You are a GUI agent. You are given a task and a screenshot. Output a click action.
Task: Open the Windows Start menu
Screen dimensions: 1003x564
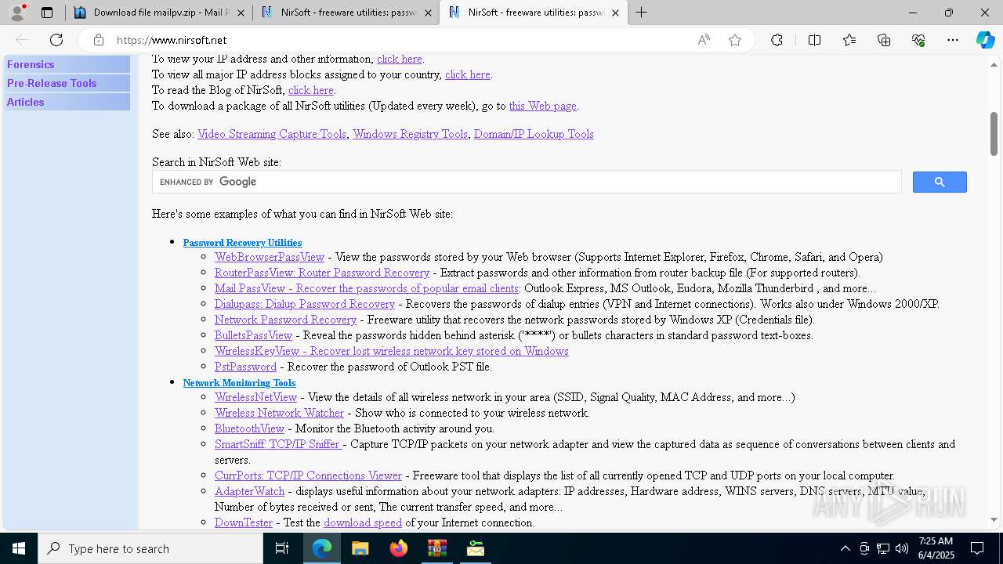19,548
